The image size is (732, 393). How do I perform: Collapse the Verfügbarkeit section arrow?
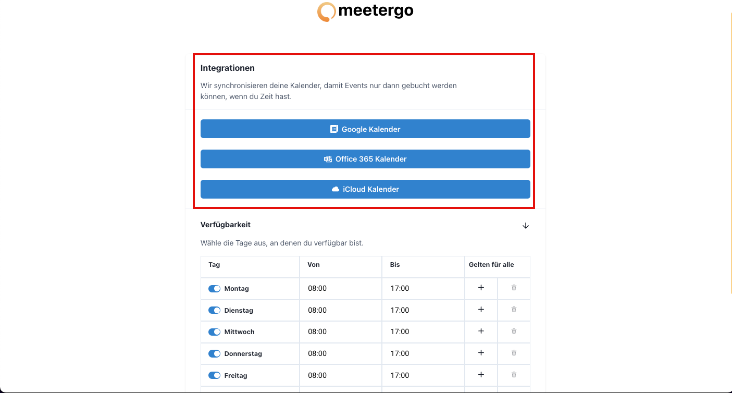[526, 226]
